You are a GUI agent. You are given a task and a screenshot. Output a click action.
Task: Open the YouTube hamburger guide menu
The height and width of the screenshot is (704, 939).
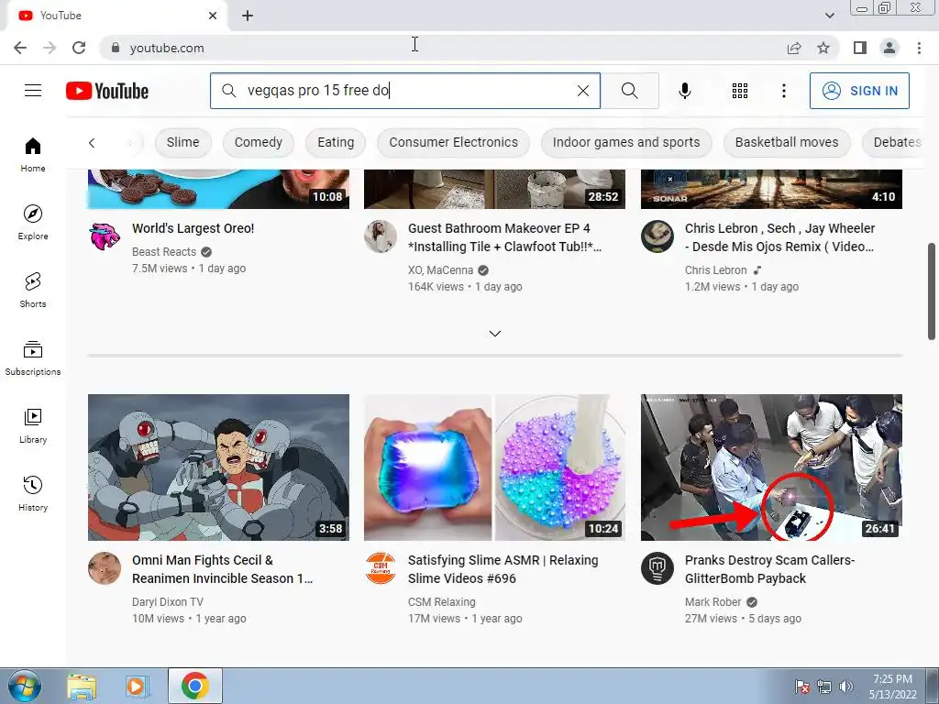pos(33,91)
